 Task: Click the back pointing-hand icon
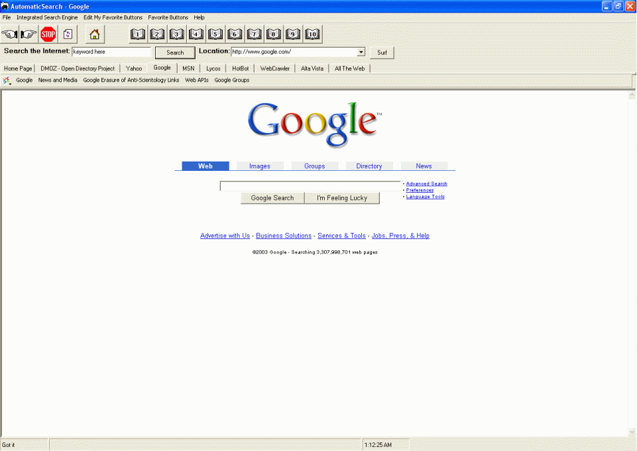click(x=9, y=34)
